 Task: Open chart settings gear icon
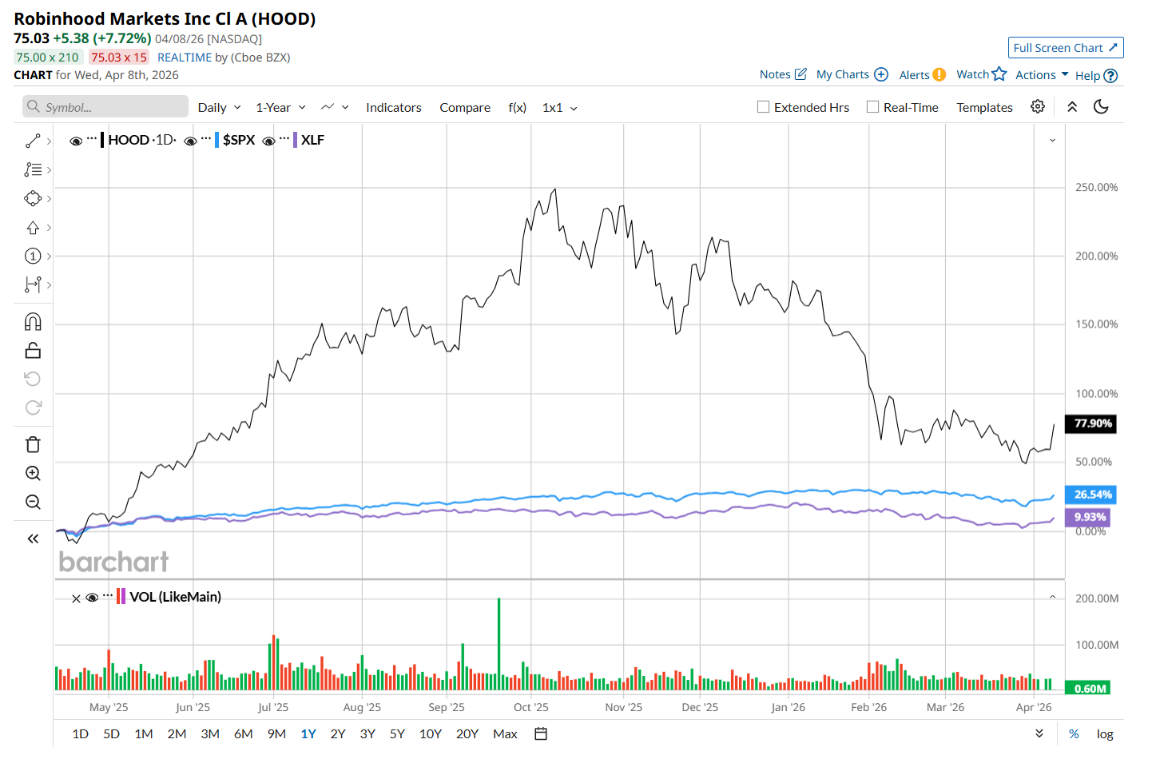(1038, 107)
